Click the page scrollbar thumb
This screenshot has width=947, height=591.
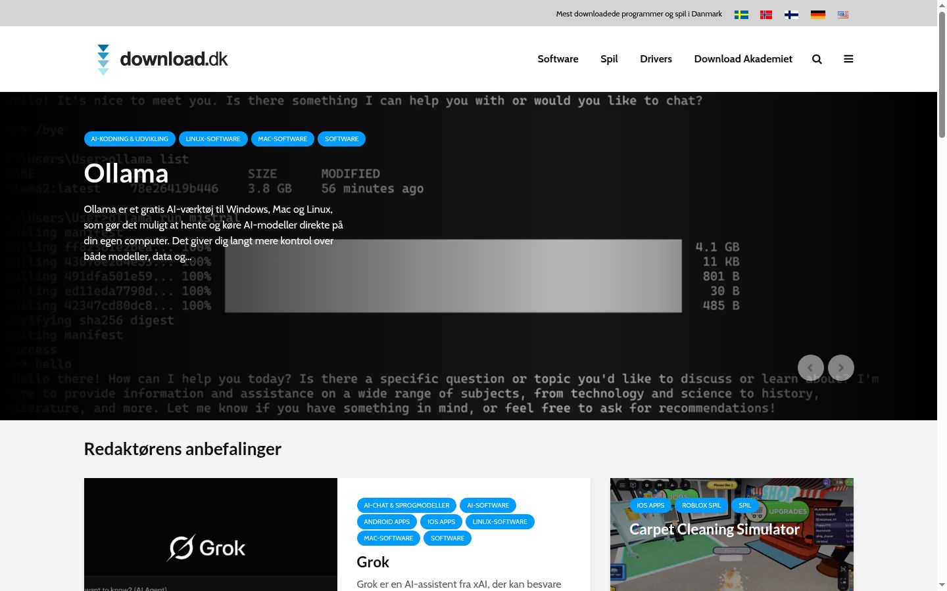click(x=942, y=74)
